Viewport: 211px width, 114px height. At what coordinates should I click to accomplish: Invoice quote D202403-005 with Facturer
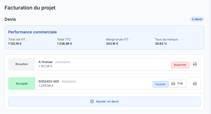click(x=160, y=84)
